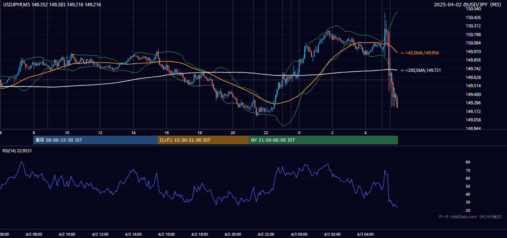Screen dimensions: 507x238
Task: Click the Tokyo 08:00-15:30 JST session bar
Action: click(x=95, y=140)
